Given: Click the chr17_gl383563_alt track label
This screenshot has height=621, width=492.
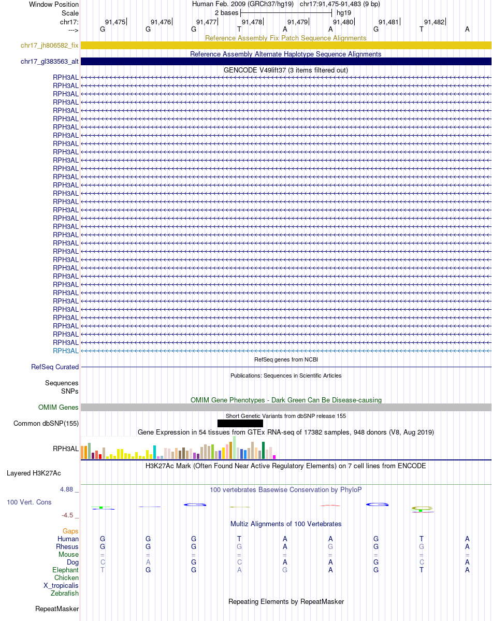Looking at the screenshot, I should pos(50,62).
